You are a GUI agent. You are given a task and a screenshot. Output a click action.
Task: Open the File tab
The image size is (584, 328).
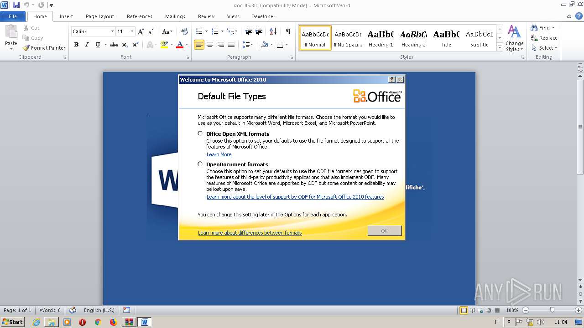click(x=13, y=16)
